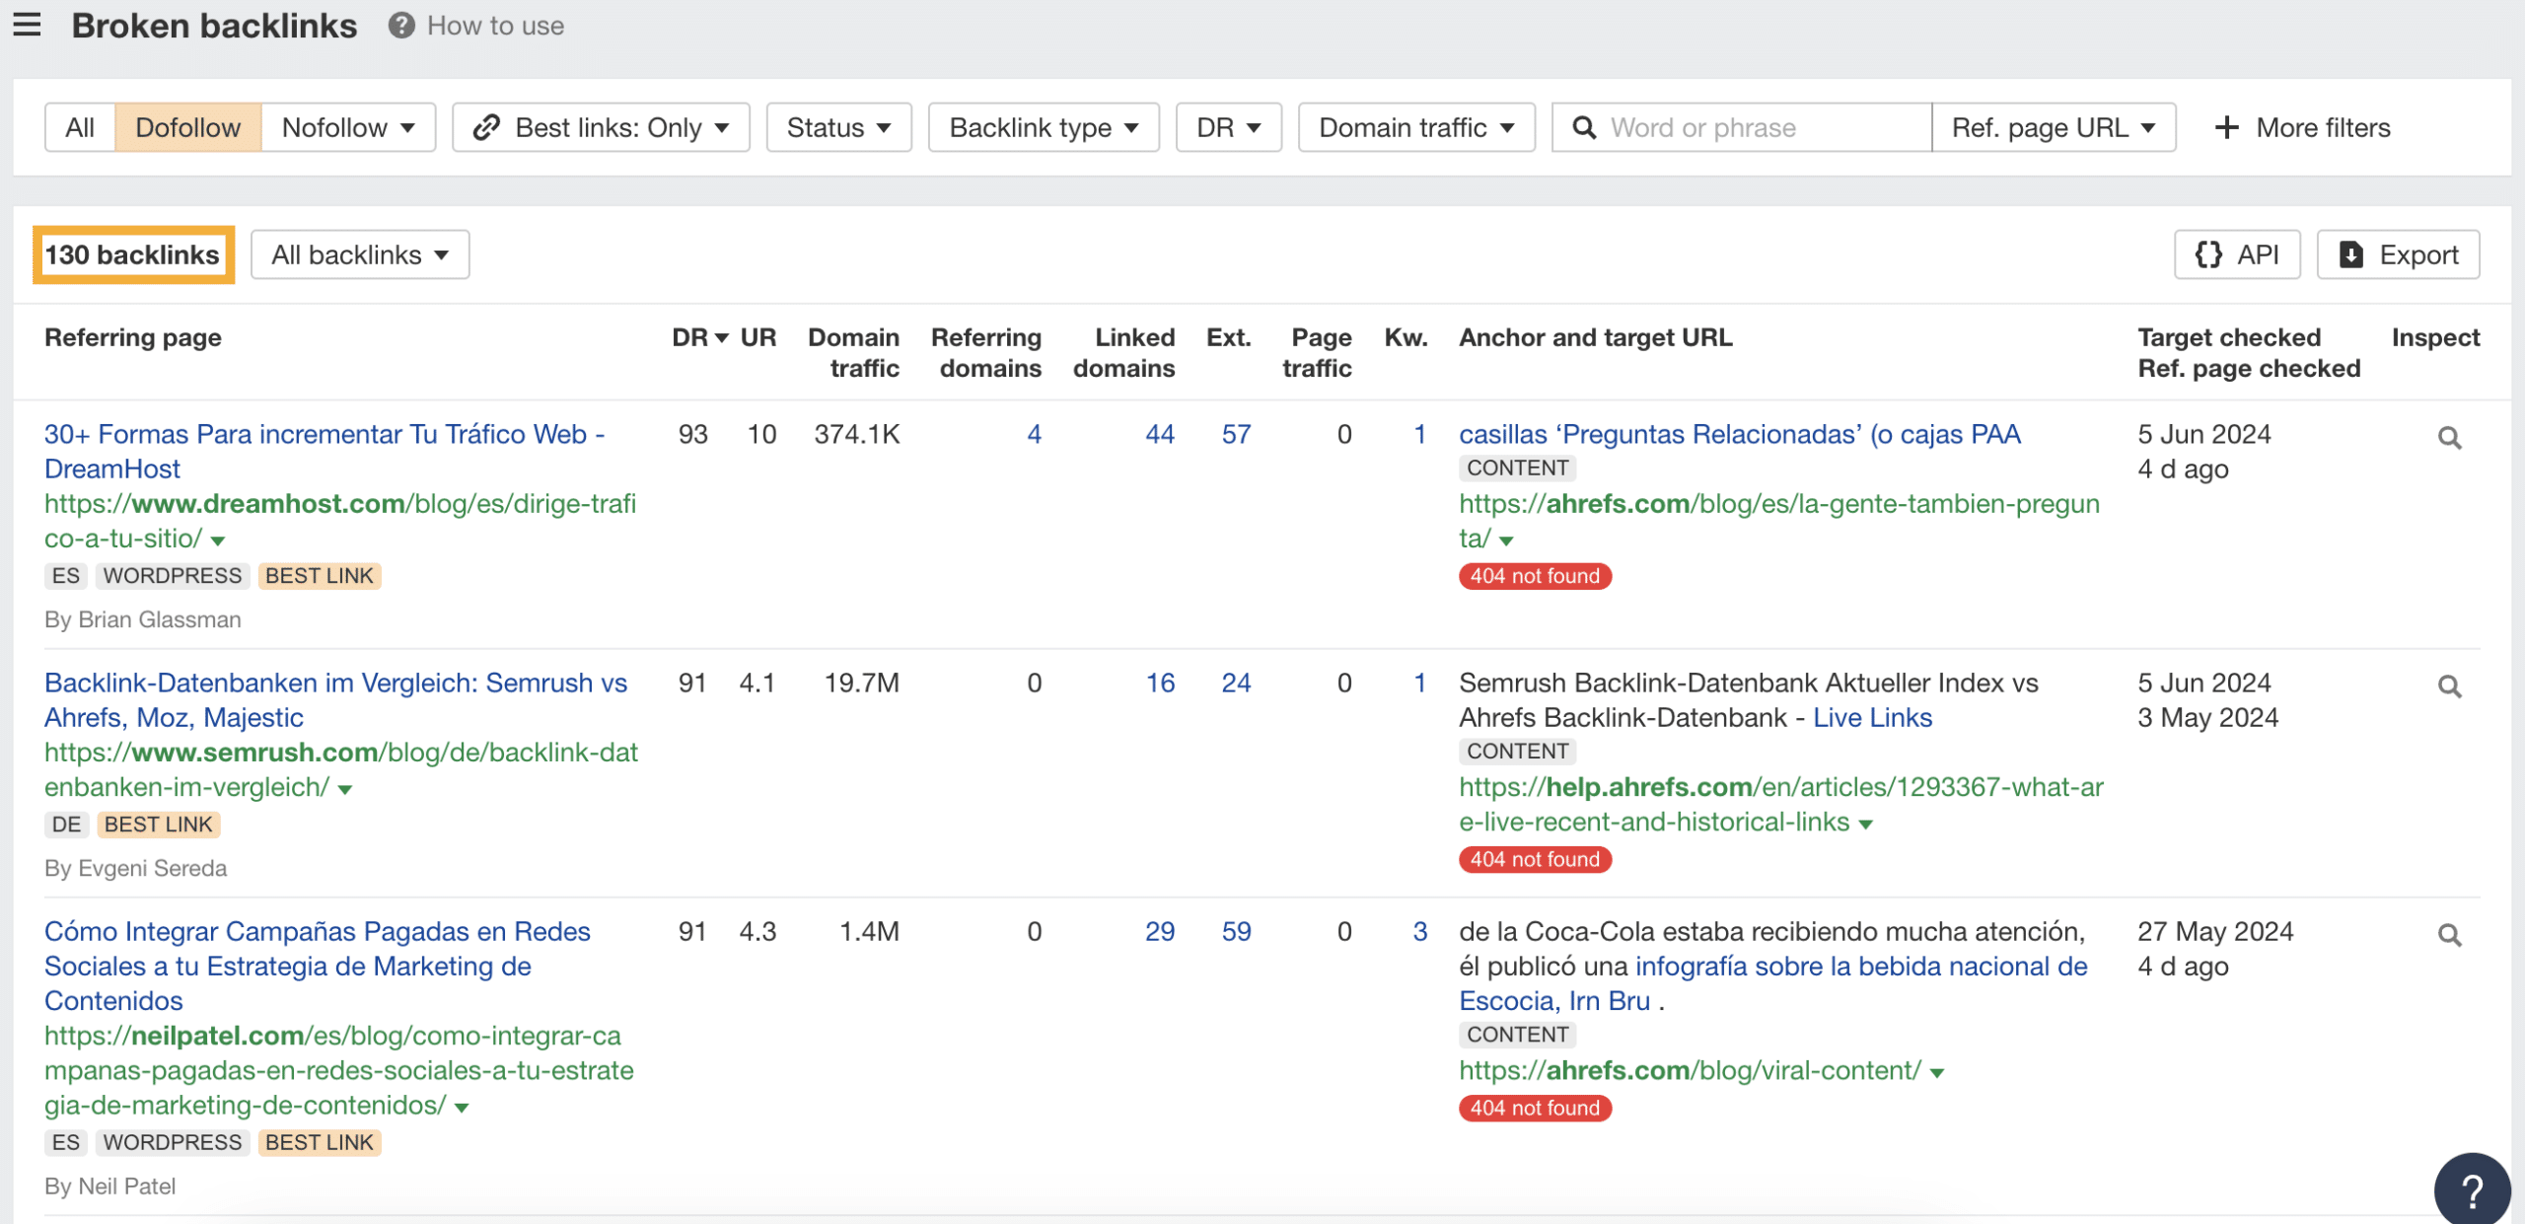Open the Domain traffic filter
The image size is (2525, 1224).
coord(1416,127)
